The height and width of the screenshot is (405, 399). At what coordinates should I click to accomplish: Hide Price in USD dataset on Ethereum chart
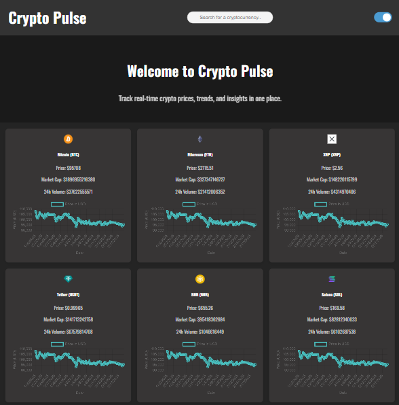200,204
